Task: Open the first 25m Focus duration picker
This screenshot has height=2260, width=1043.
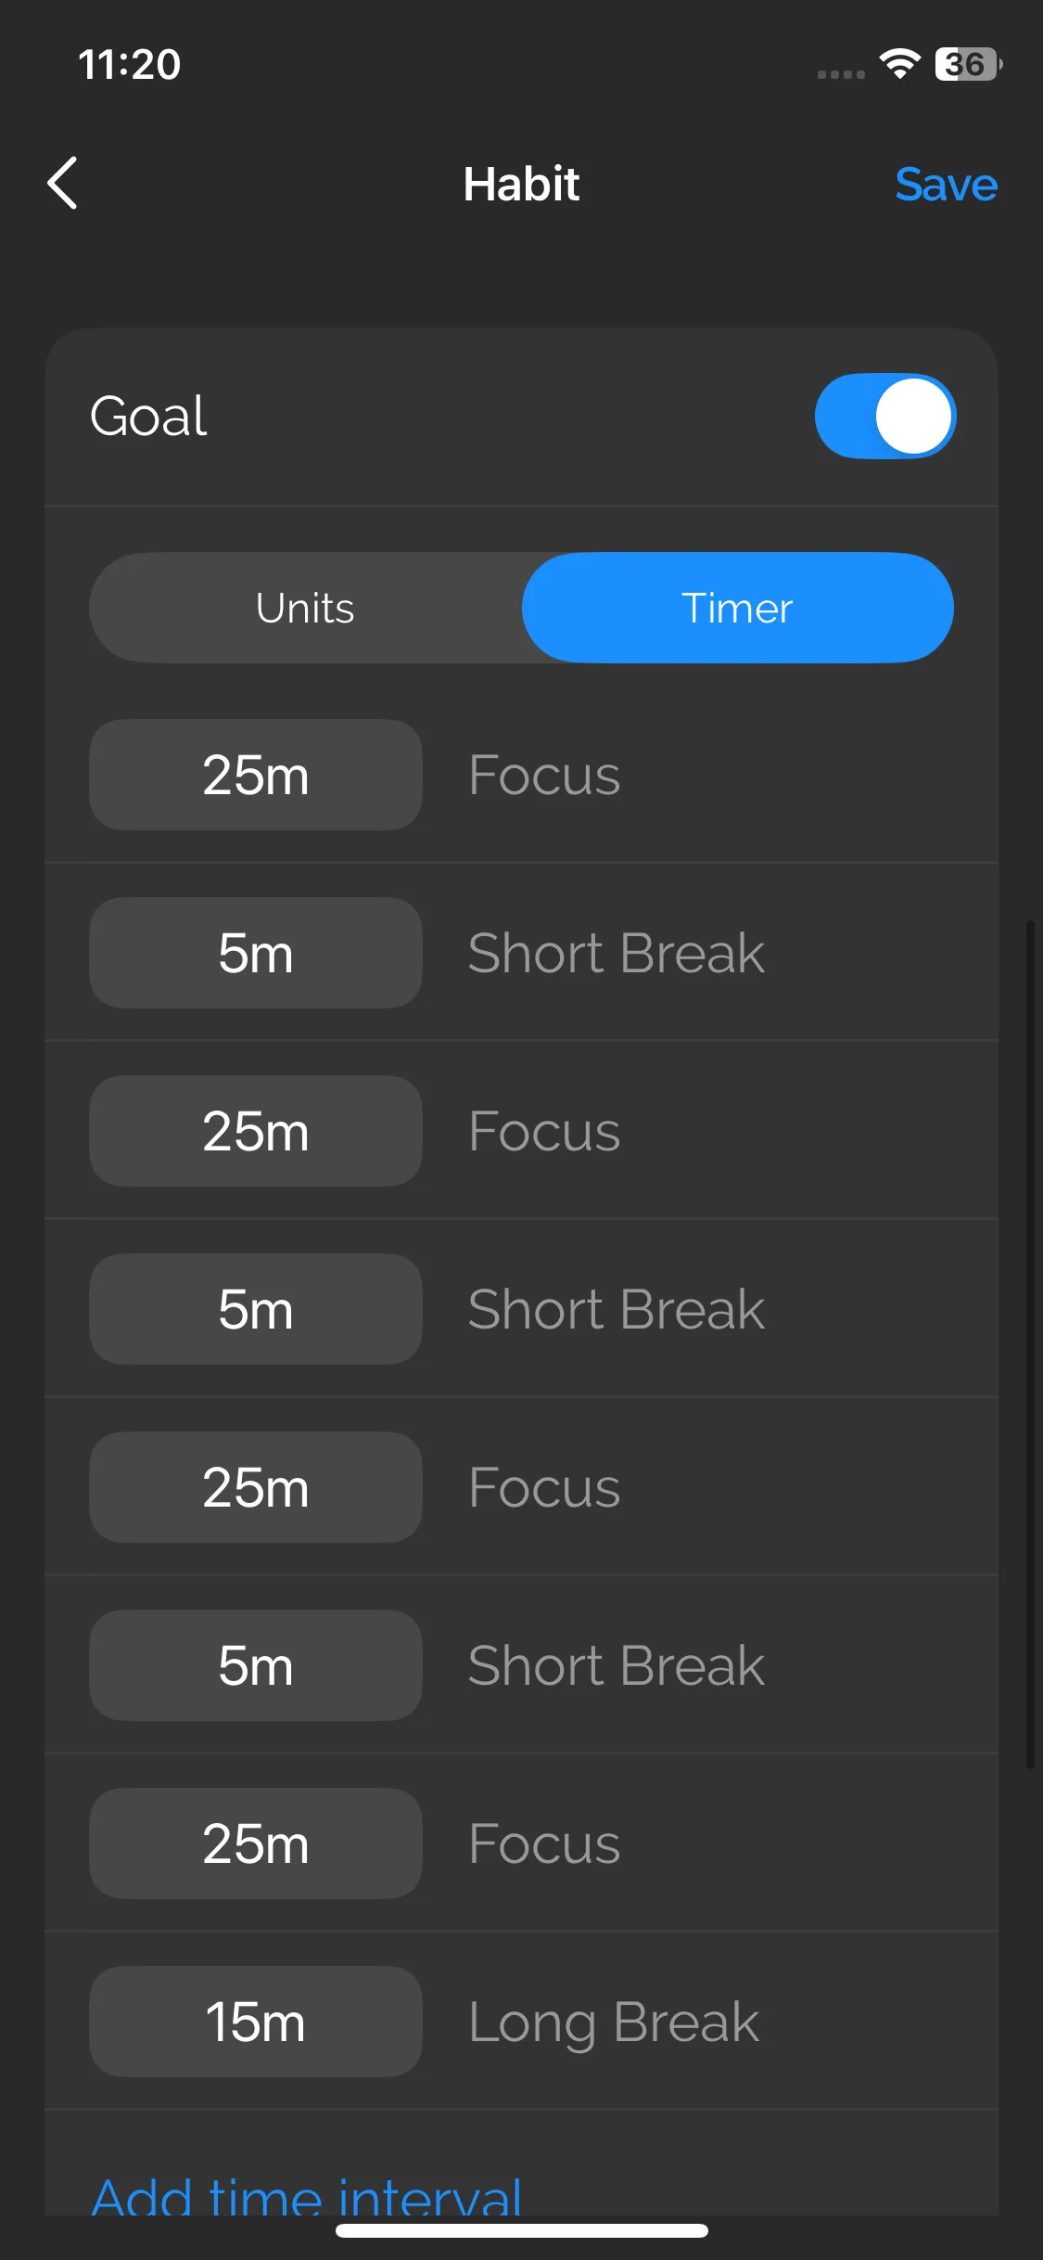Action: (256, 775)
